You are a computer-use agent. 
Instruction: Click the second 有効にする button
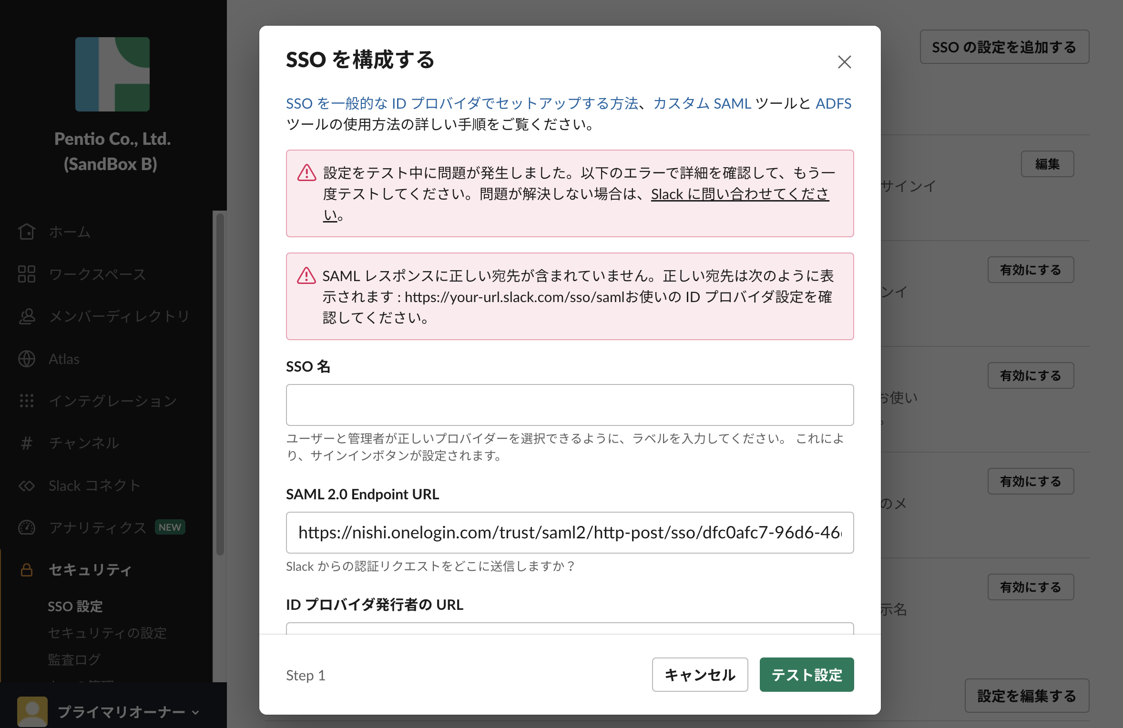pos(1031,375)
